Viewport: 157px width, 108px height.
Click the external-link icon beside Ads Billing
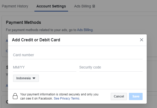click(x=94, y=6)
